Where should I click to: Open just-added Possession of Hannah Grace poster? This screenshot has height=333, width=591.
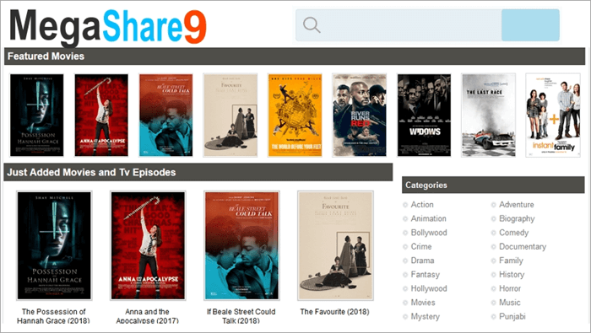click(x=54, y=245)
